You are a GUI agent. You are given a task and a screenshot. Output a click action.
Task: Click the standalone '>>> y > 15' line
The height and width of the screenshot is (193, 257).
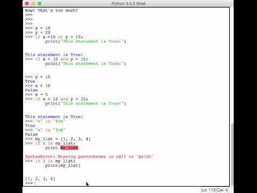tap(37, 77)
